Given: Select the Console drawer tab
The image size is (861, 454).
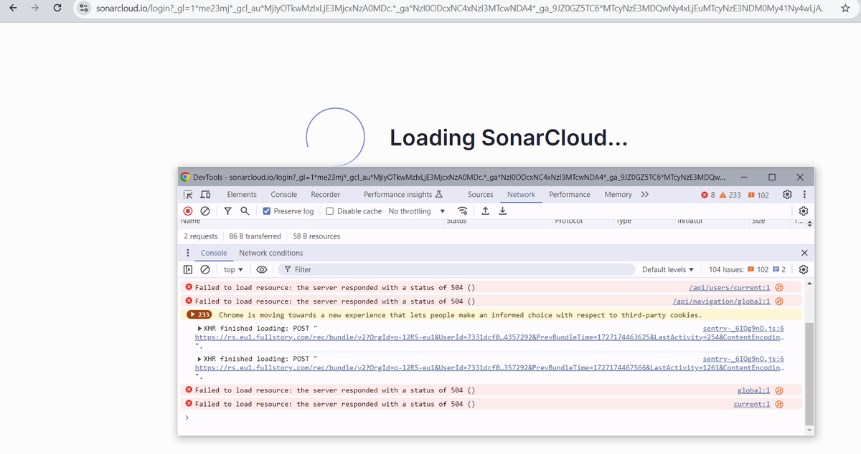Looking at the screenshot, I should (214, 253).
